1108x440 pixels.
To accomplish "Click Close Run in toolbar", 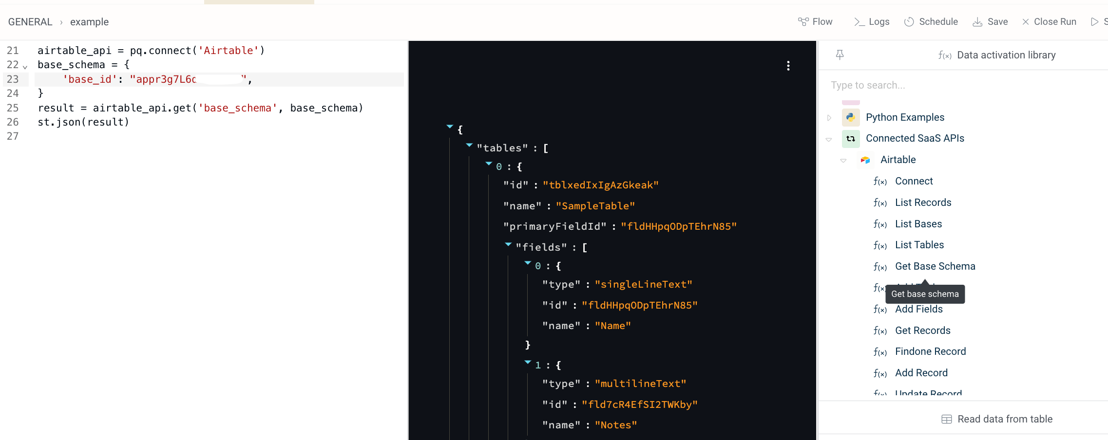I will tap(1049, 22).
